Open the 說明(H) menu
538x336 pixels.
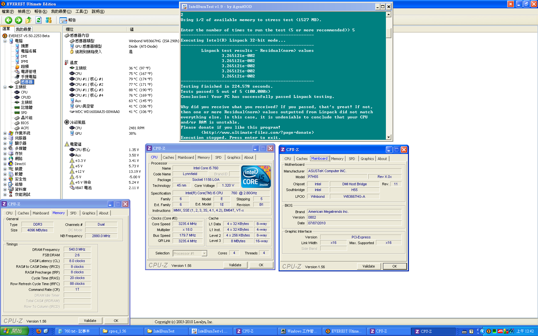(98, 12)
